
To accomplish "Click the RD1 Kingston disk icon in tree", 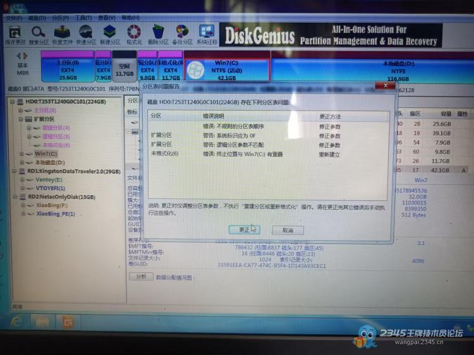I will click(21, 171).
